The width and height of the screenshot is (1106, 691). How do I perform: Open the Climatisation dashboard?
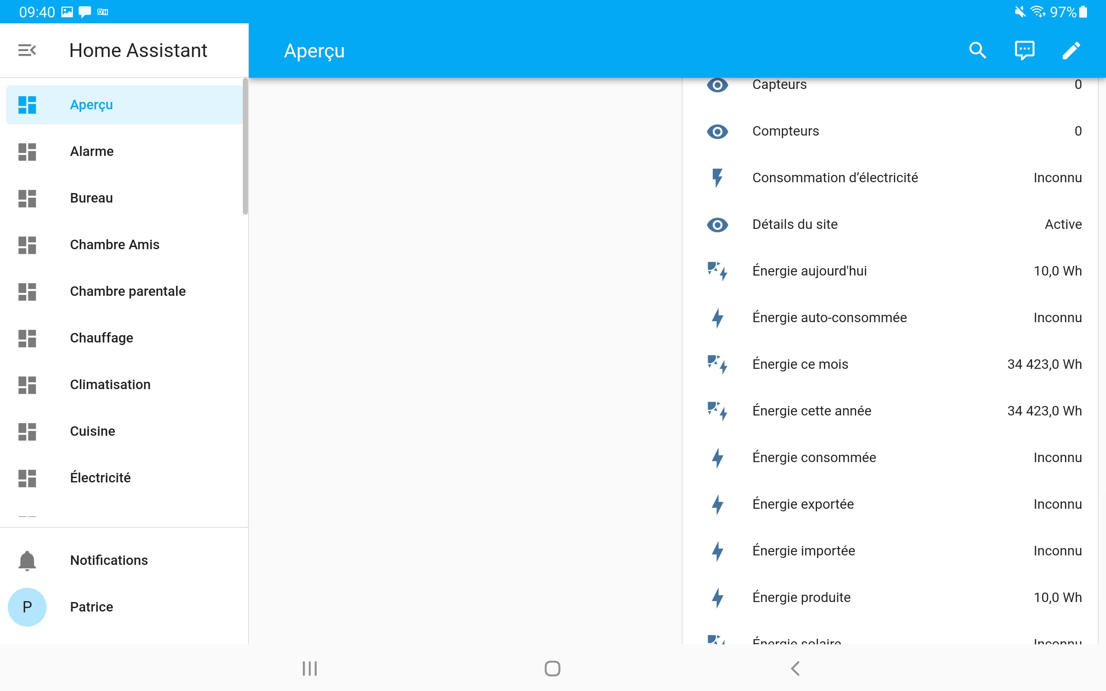[124, 385]
